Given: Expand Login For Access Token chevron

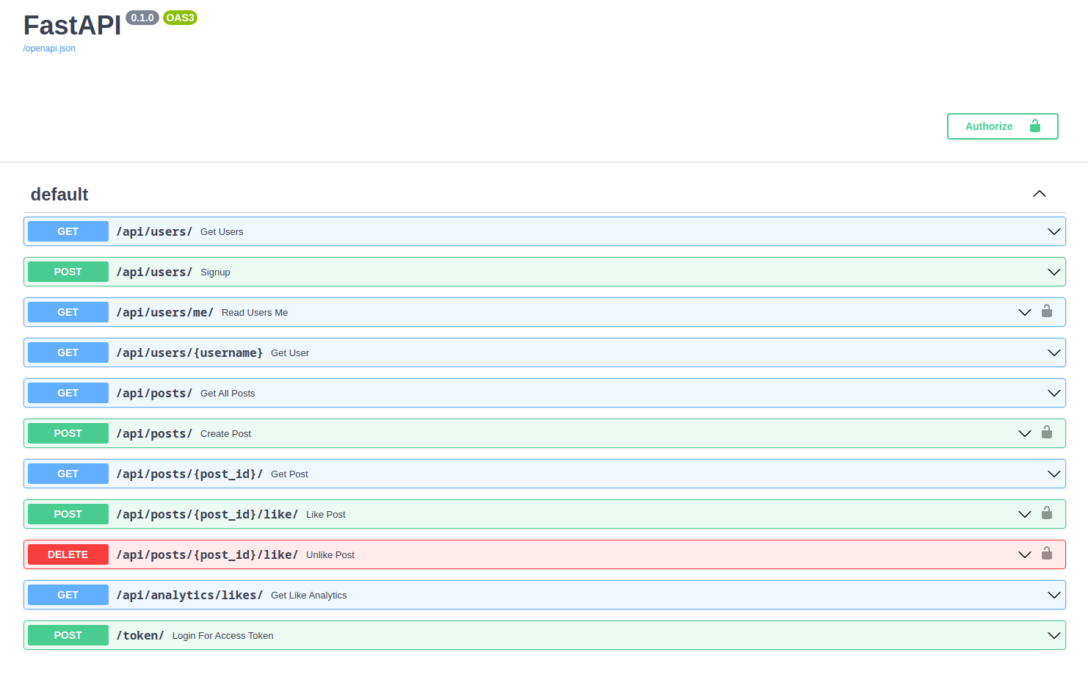Looking at the screenshot, I should (x=1054, y=635).
